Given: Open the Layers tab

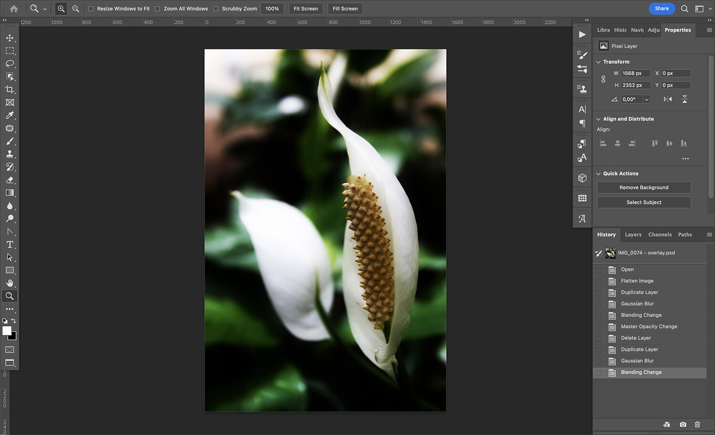Looking at the screenshot, I should (633, 234).
